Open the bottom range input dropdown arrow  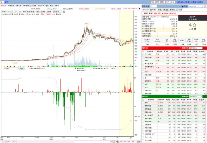tap(112, 142)
